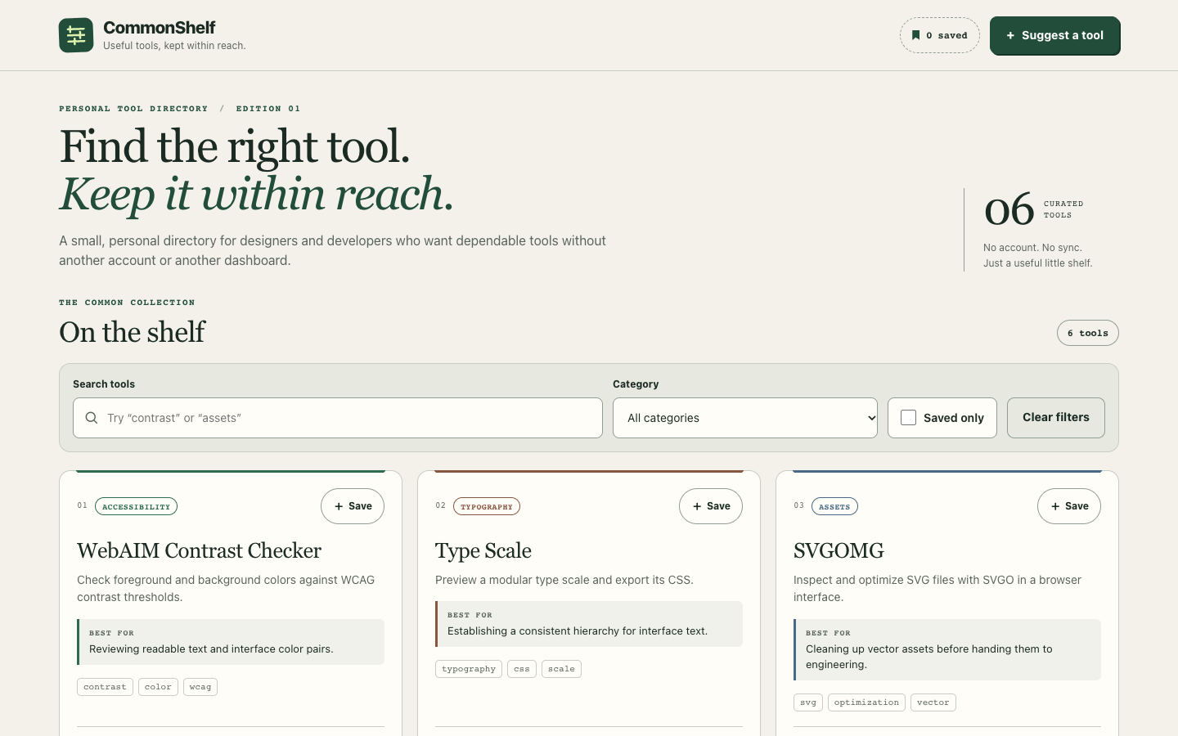Save the WebAIM Contrast Checker tool
Image resolution: width=1178 pixels, height=736 pixels.
coord(353,506)
